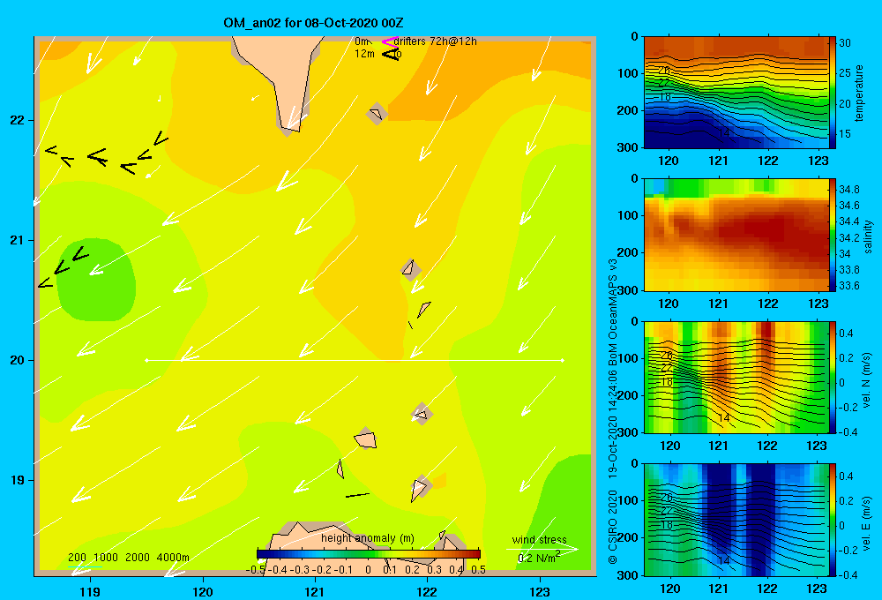Image resolution: width=882 pixels, height=600 pixels.
Task: Click the '0.2 N/m2' wind stress value
Action: coord(539,558)
